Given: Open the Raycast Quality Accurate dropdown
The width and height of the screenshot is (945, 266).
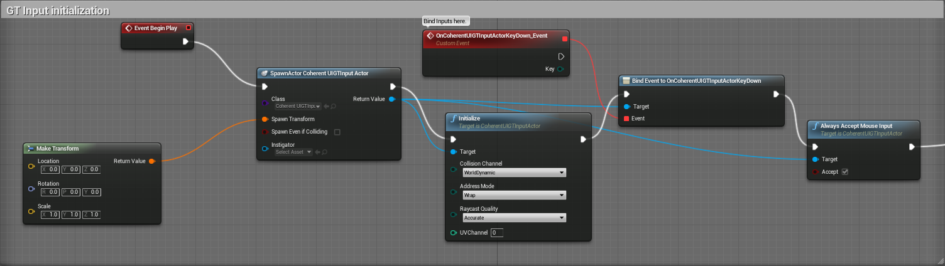Looking at the screenshot, I should coord(513,218).
